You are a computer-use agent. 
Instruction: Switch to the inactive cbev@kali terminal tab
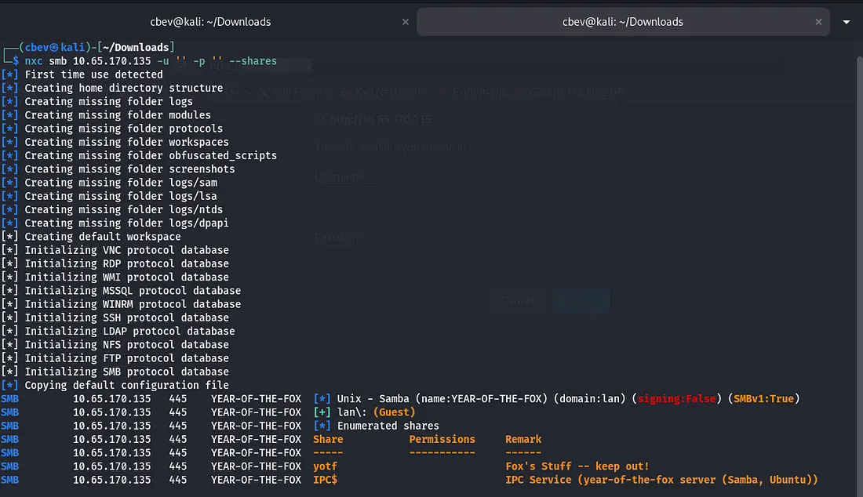(x=210, y=22)
